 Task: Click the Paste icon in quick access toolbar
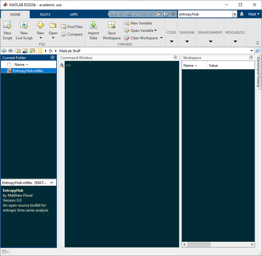click(136, 14)
